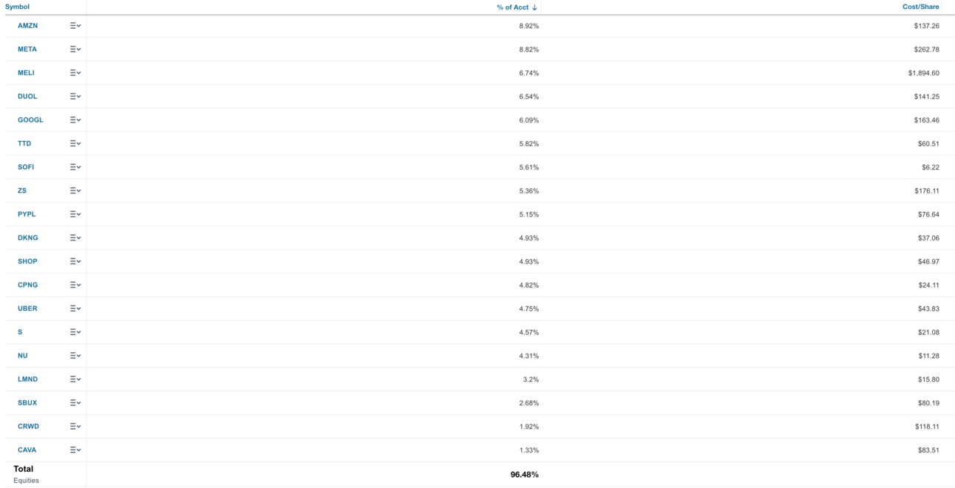Click the sort arrow next to % of Acct
Image resolution: width=955 pixels, height=488 pixels.
coord(534,7)
